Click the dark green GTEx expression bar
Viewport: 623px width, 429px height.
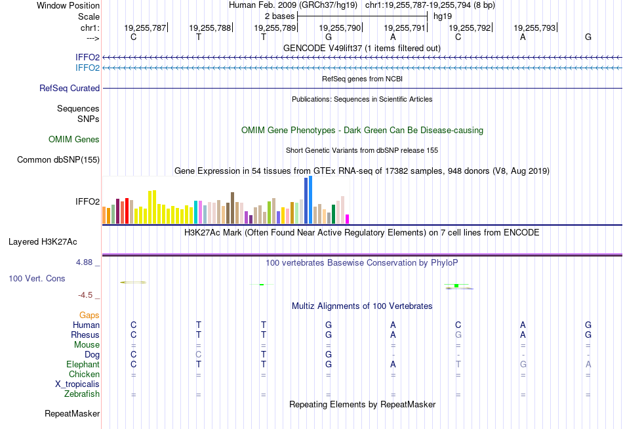click(x=333, y=214)
